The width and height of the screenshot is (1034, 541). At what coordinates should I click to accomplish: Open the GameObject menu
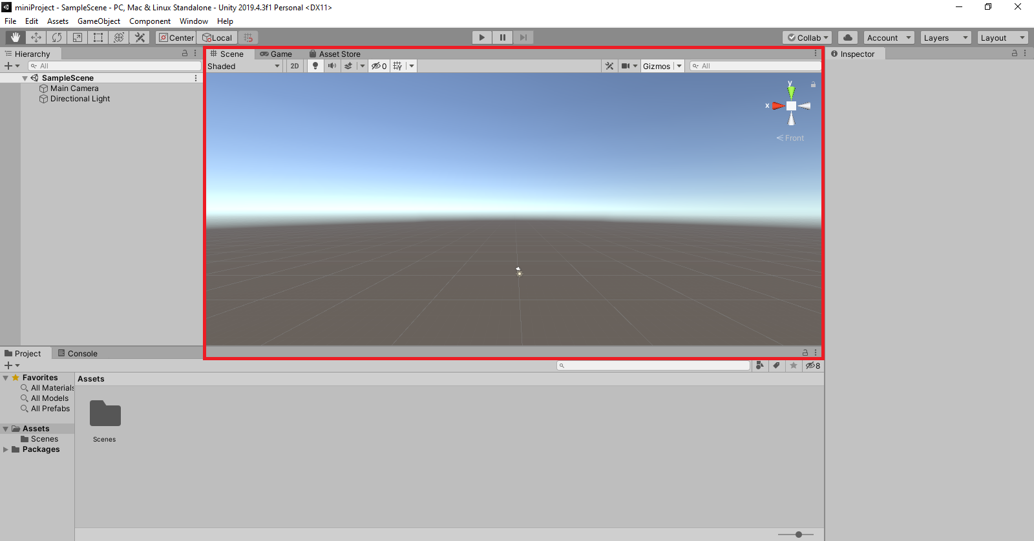(99, 21)
